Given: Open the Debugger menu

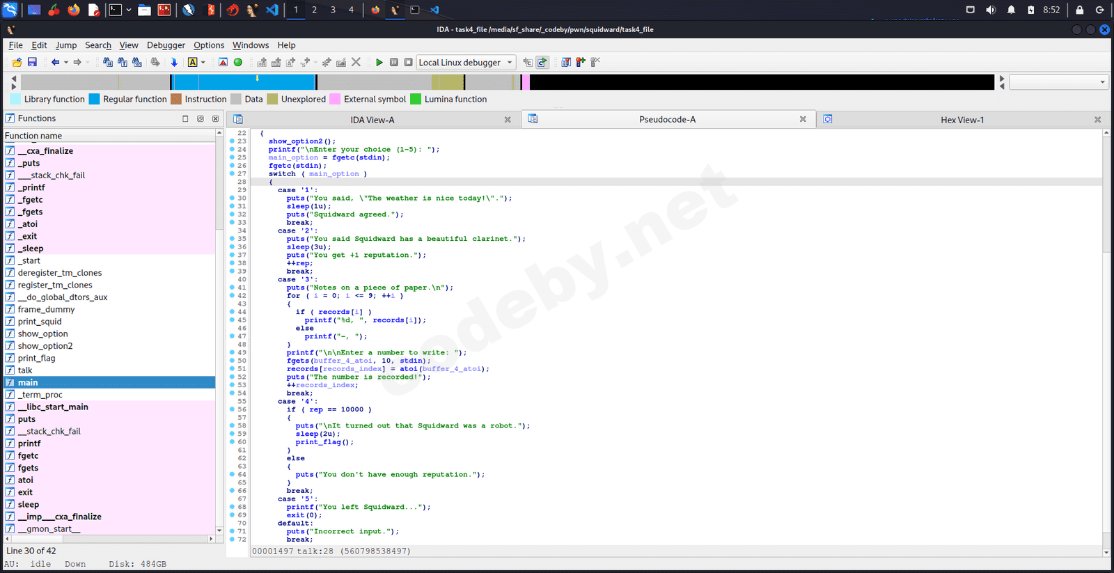Looking at the screenshot, I should (166, 45).
